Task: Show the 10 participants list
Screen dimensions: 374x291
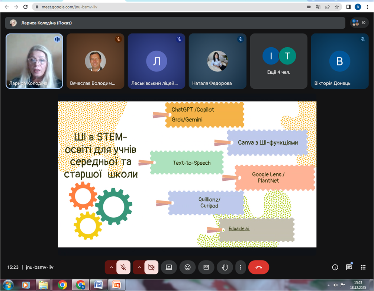Action: (x=359, y=23)
